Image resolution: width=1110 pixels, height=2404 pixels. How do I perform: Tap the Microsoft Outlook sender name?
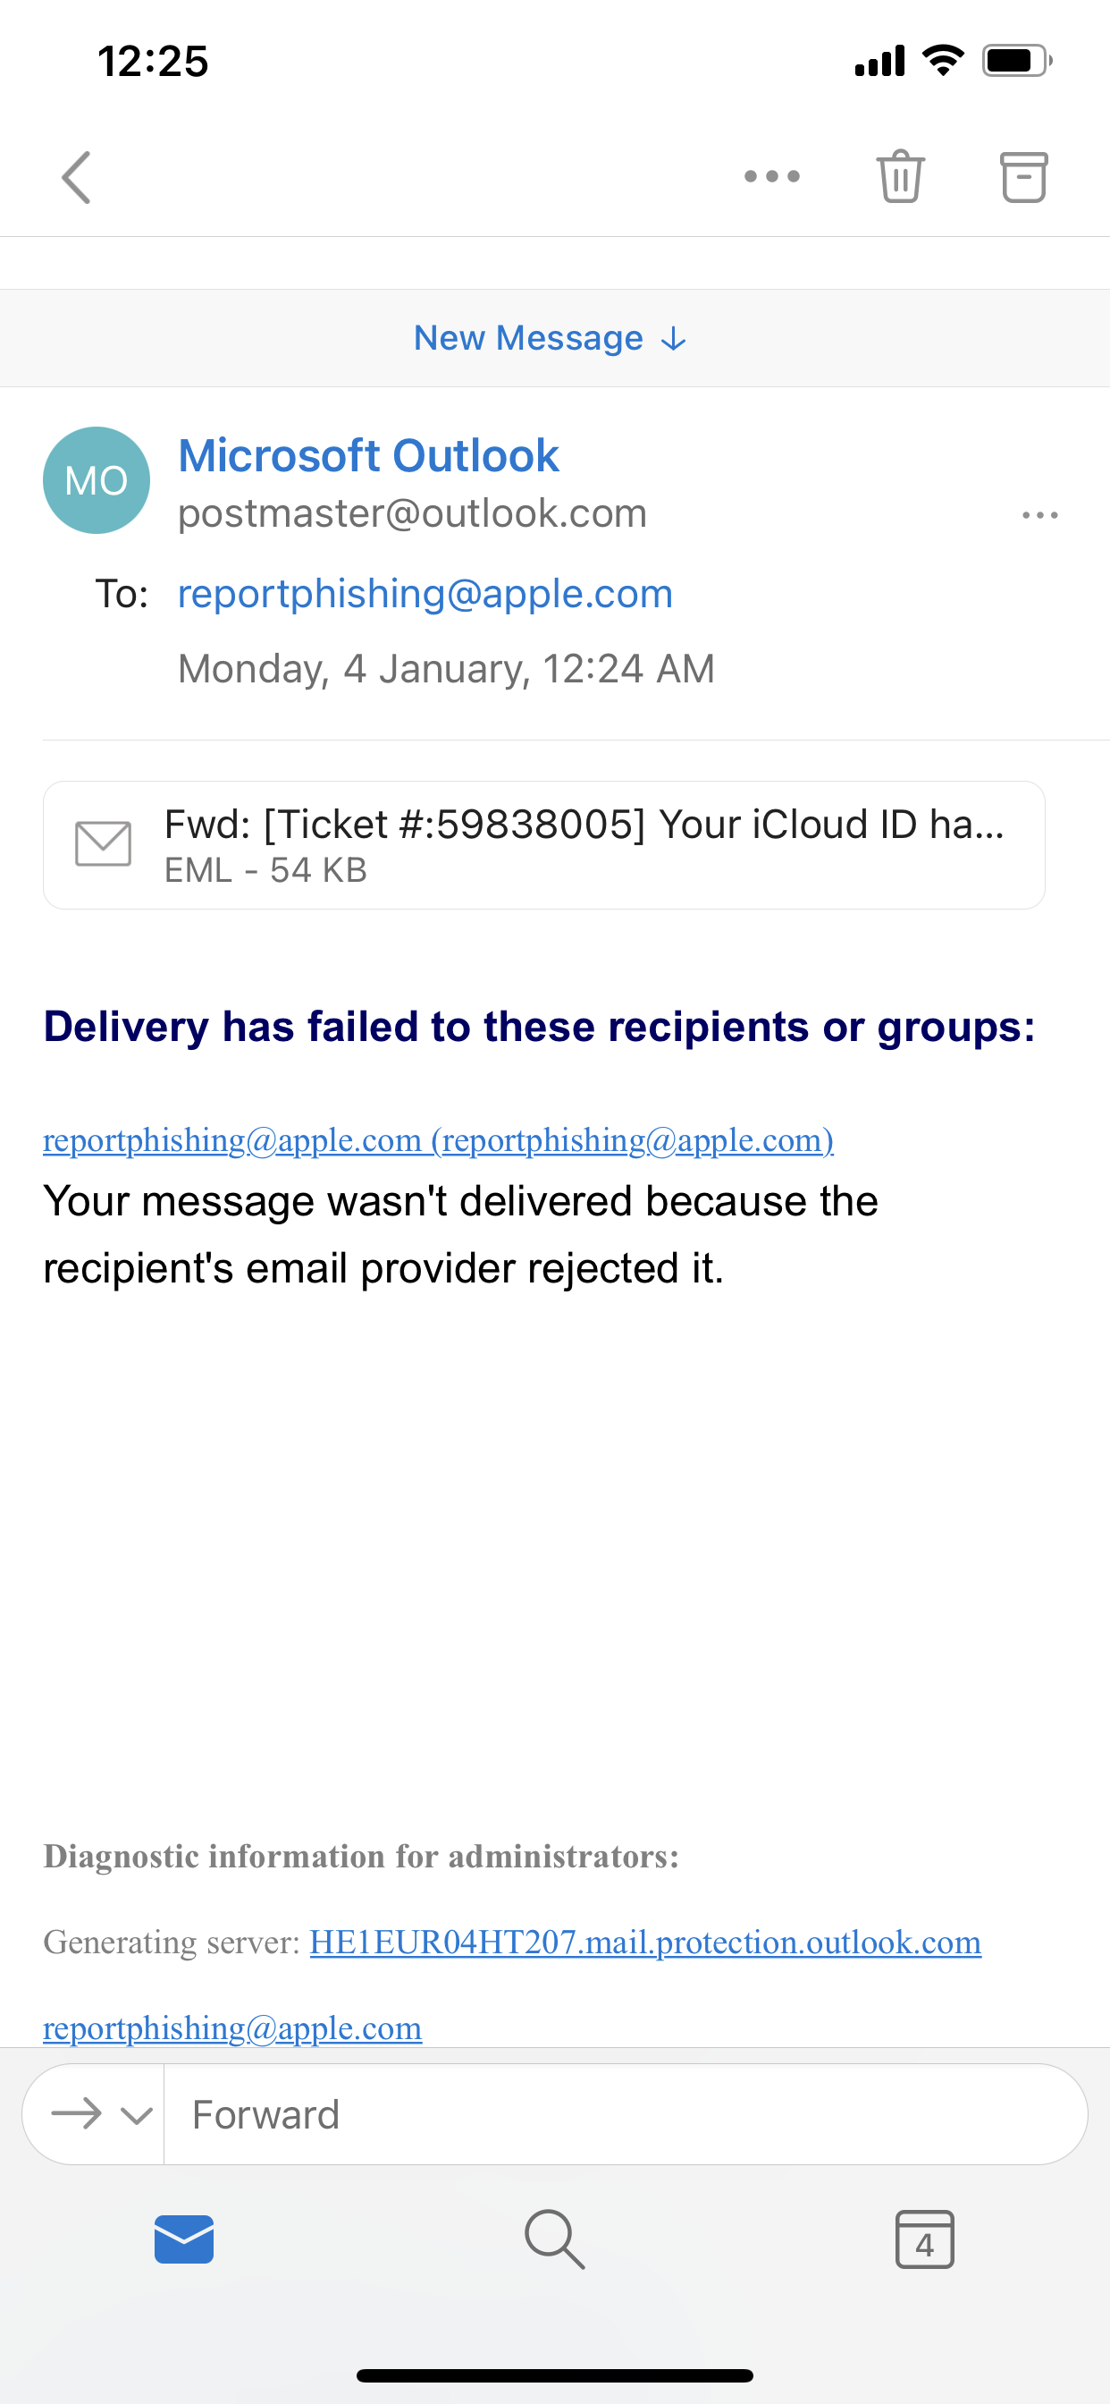click(368, 455)
